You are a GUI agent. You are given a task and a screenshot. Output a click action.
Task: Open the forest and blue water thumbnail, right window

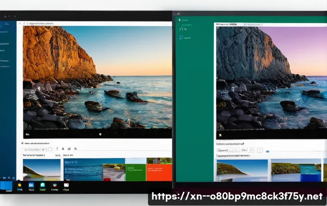click(x=296, y=170)
